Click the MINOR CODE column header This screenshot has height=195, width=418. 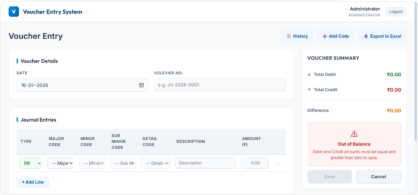[x=87, y=142]
